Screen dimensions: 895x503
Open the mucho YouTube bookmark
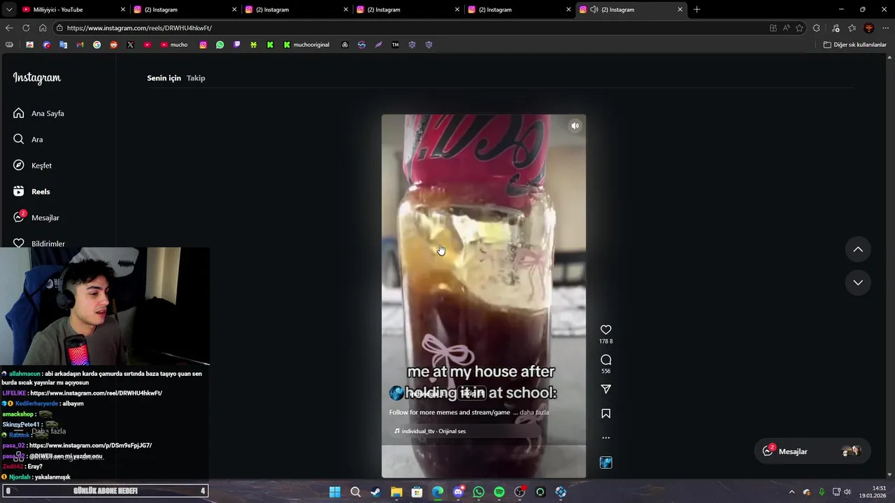tap(174, 45)
